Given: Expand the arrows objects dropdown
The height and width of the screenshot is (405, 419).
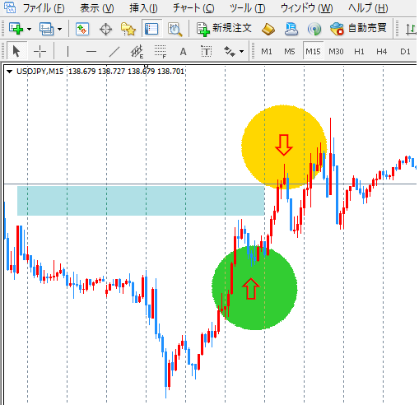Looking at the screenshot, I should click(241, 51).
